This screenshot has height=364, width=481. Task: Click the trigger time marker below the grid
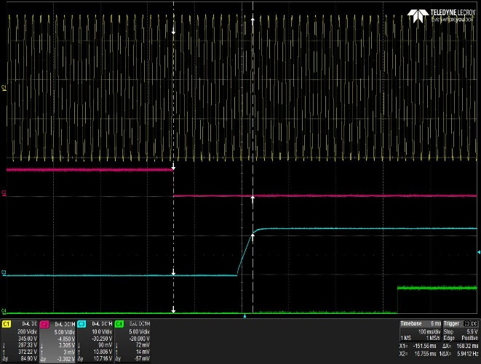(245, 317)
